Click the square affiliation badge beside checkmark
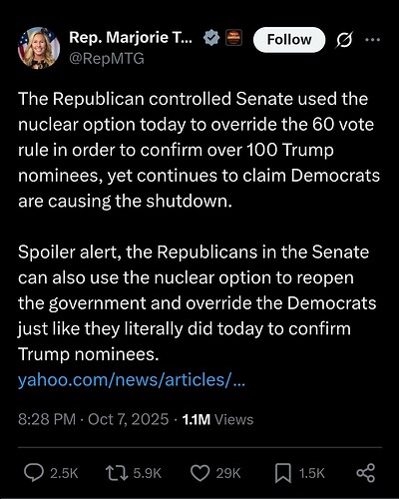 (x=234, y=38)
